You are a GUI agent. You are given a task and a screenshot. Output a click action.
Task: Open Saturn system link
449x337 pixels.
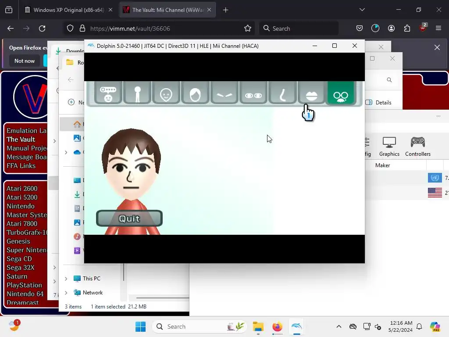click(17, 276)
